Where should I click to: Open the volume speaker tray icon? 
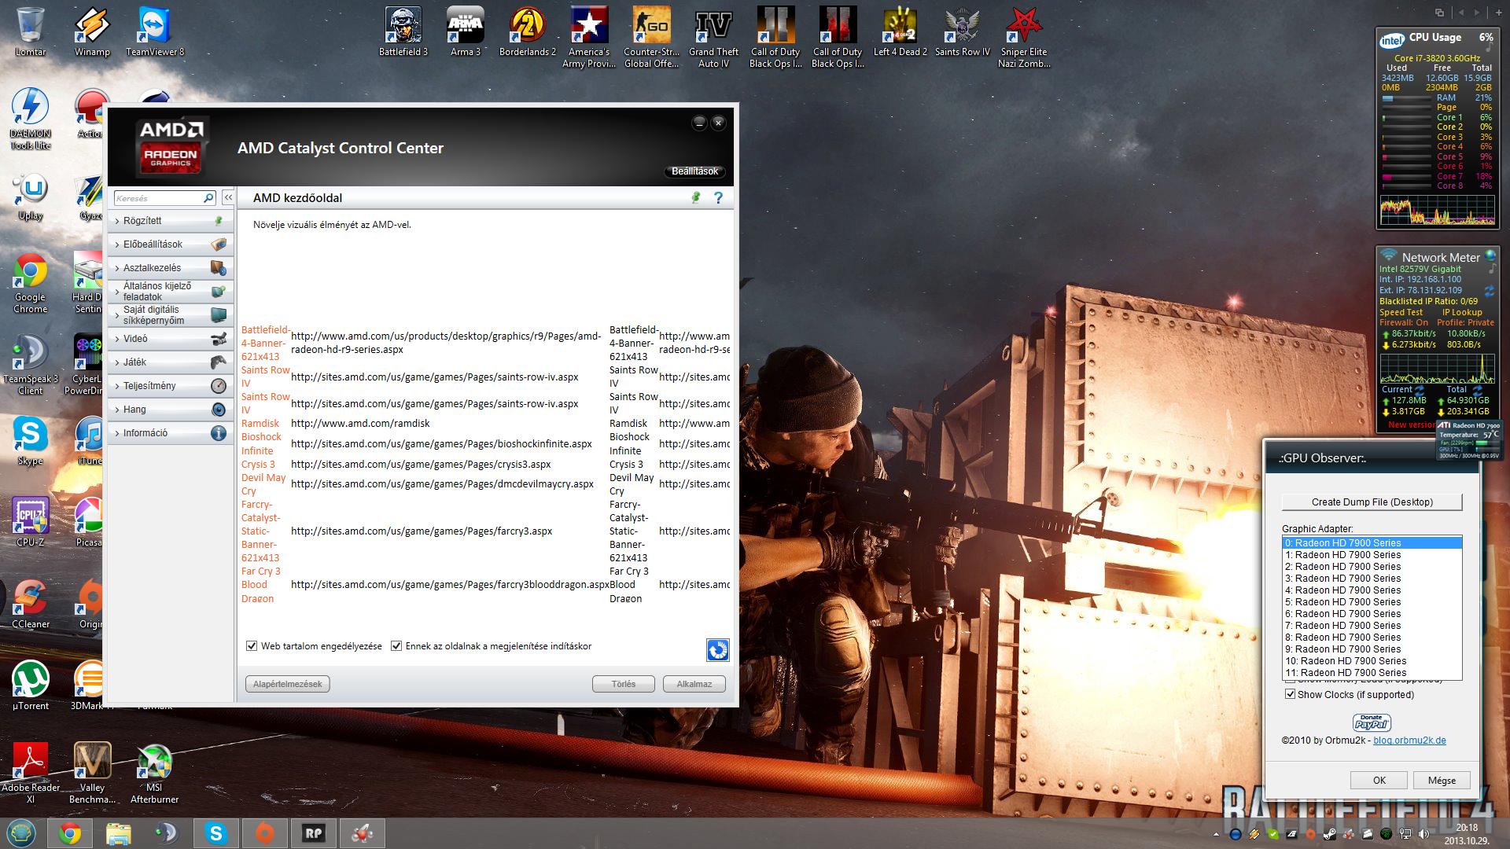click(x=1424, y=835)
